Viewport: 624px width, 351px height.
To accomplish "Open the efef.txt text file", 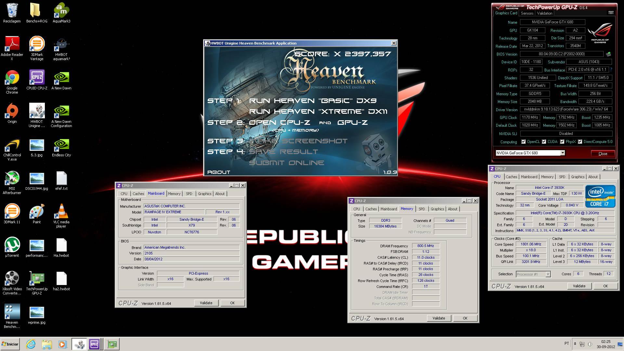I will 61,180.
